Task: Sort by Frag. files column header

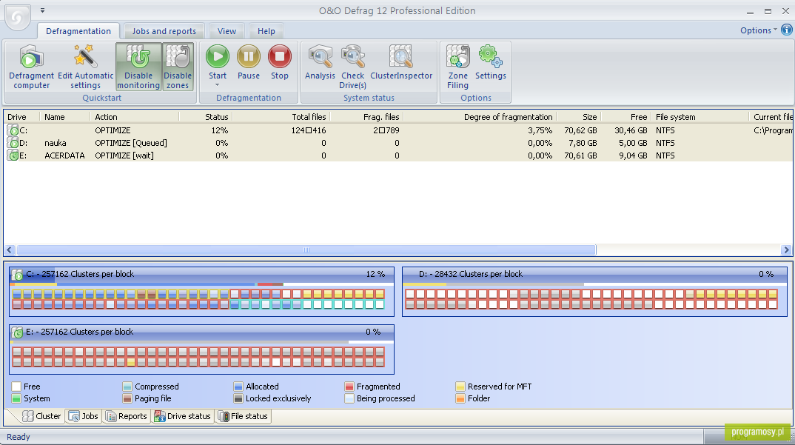Action: 366,117
